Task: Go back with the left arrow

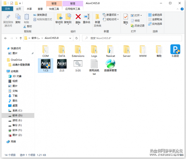Action: tap(5, 38)
